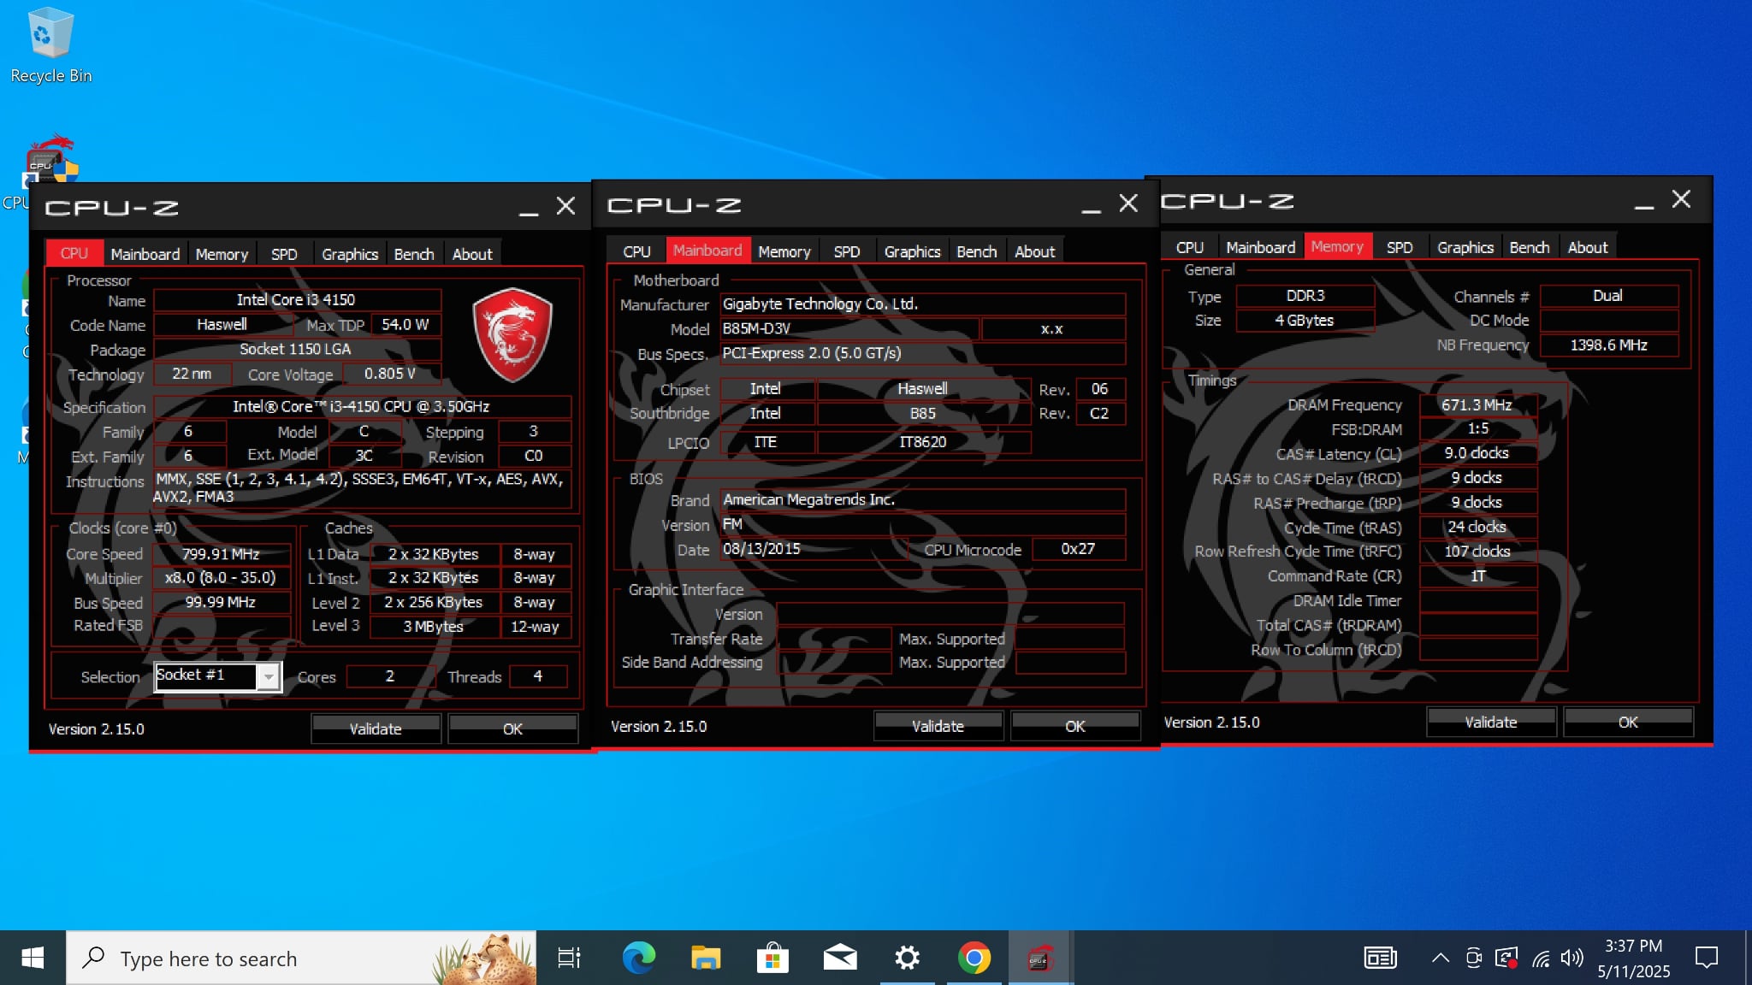Click Validate in the Memory window

tap(1491, 722)
